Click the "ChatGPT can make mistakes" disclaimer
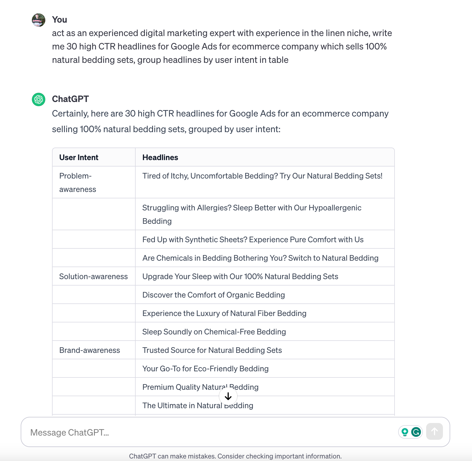Screen dimensions: 472x461 [235, 456]
